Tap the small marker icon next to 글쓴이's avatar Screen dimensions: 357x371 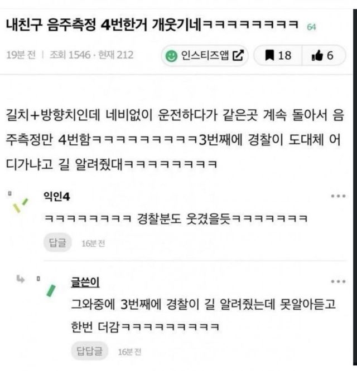[38, 279]
